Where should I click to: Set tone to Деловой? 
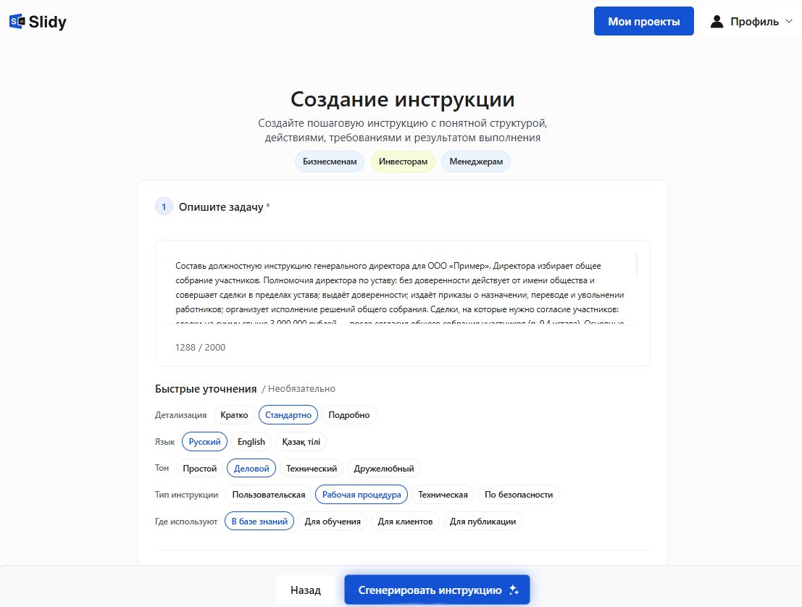pyautogui.click(x=251, y=469)
